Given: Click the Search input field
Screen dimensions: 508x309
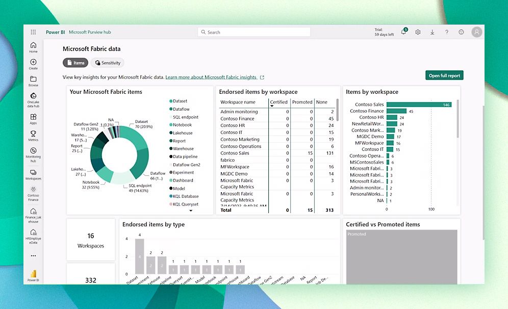Looking at the screenshot, I should pos(254,32).
